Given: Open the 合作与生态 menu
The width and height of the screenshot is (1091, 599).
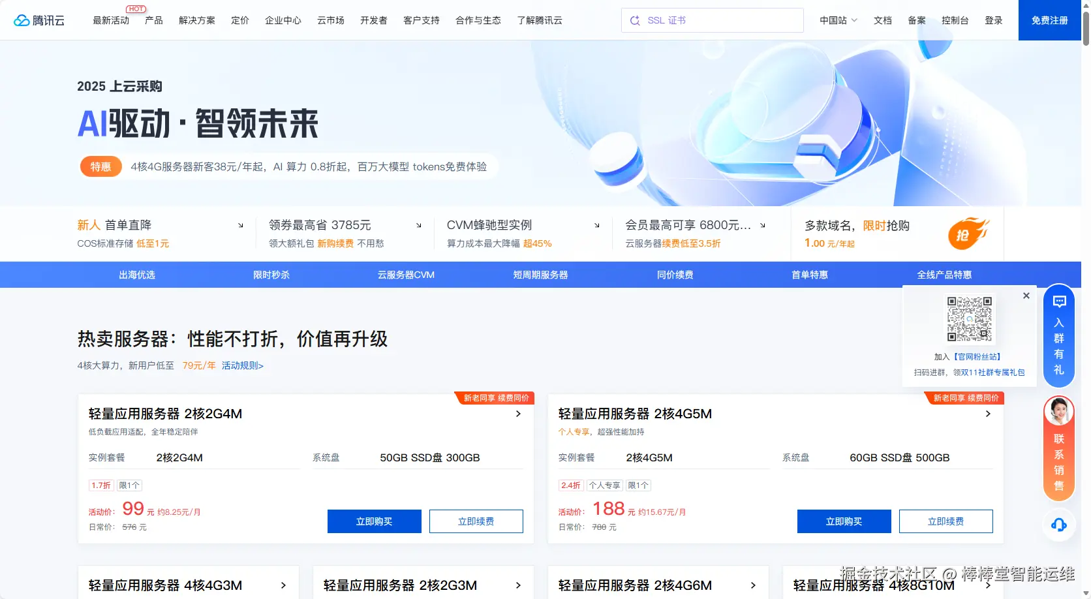Looking at the screenshot, I should coord(478,20).
